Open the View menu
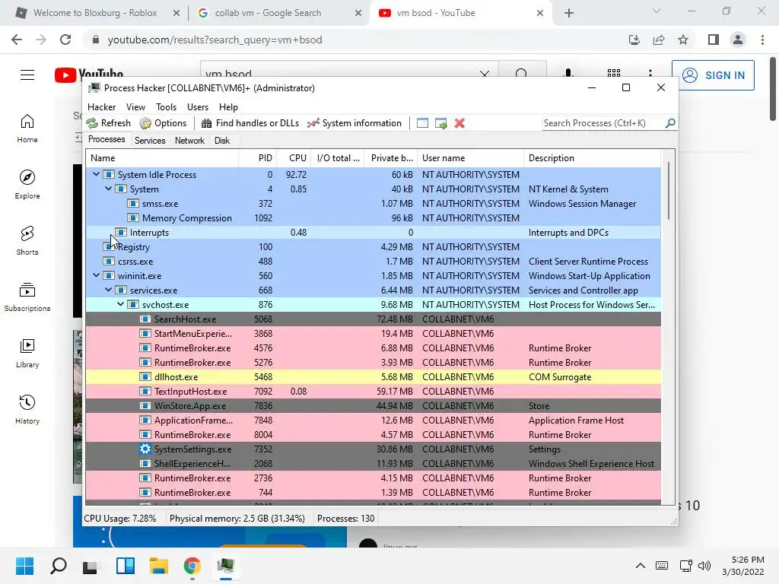This screenshot has width=779, height=584. click(x=135, y=106)
